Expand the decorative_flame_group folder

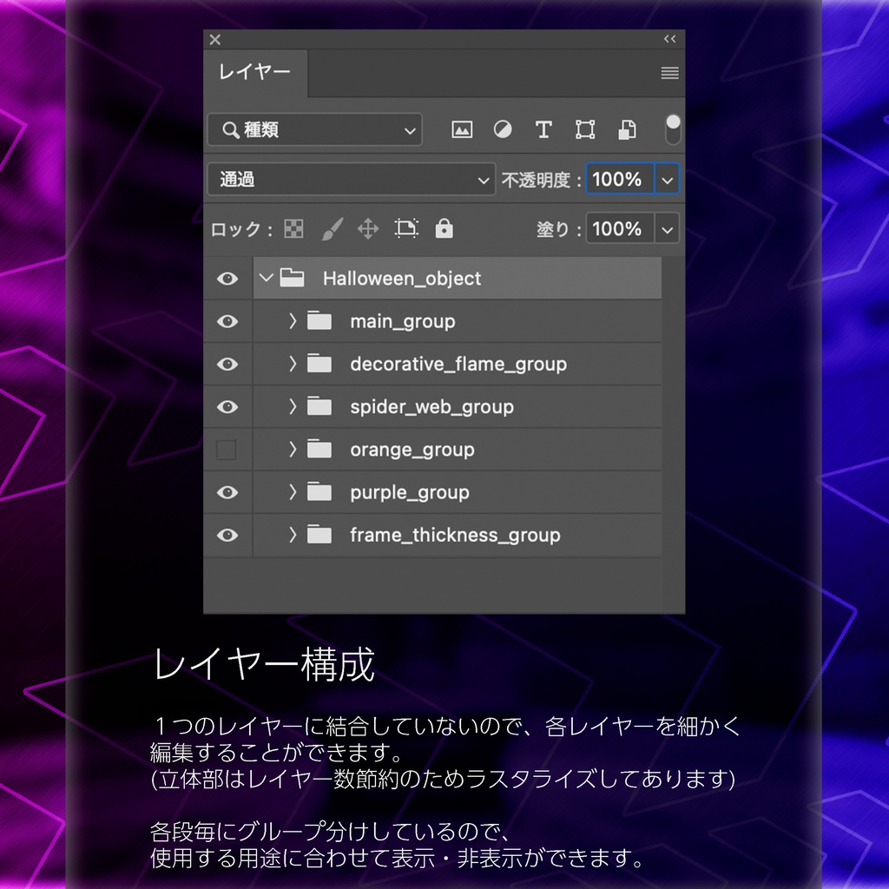(x=293, y=364)
